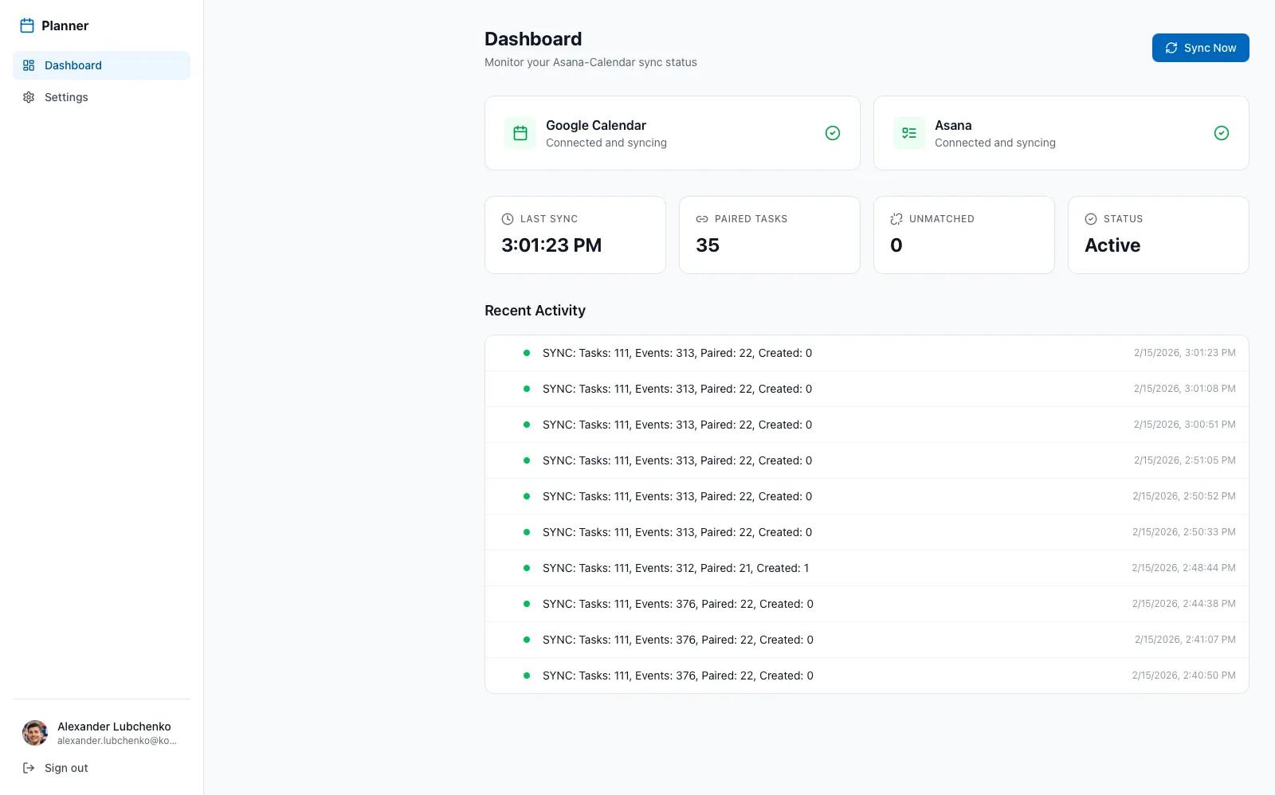Sign out of the account
The height and width of the screenshot is (795, 1275).
[66, 768]
